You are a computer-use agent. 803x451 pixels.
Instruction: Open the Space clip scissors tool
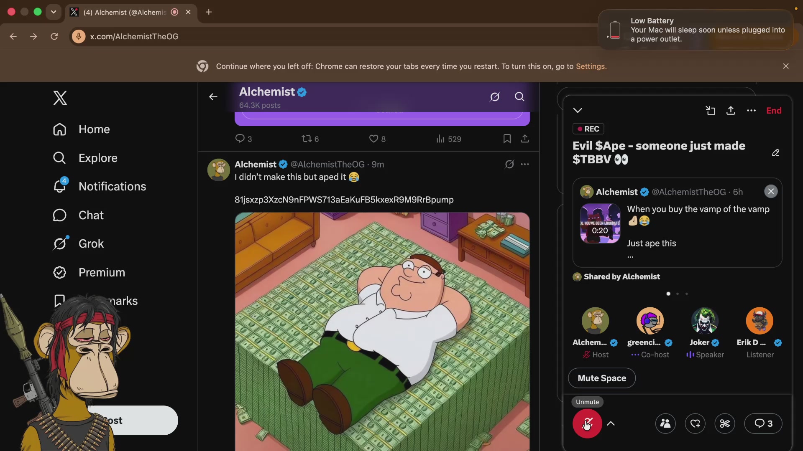click(725, 423)
